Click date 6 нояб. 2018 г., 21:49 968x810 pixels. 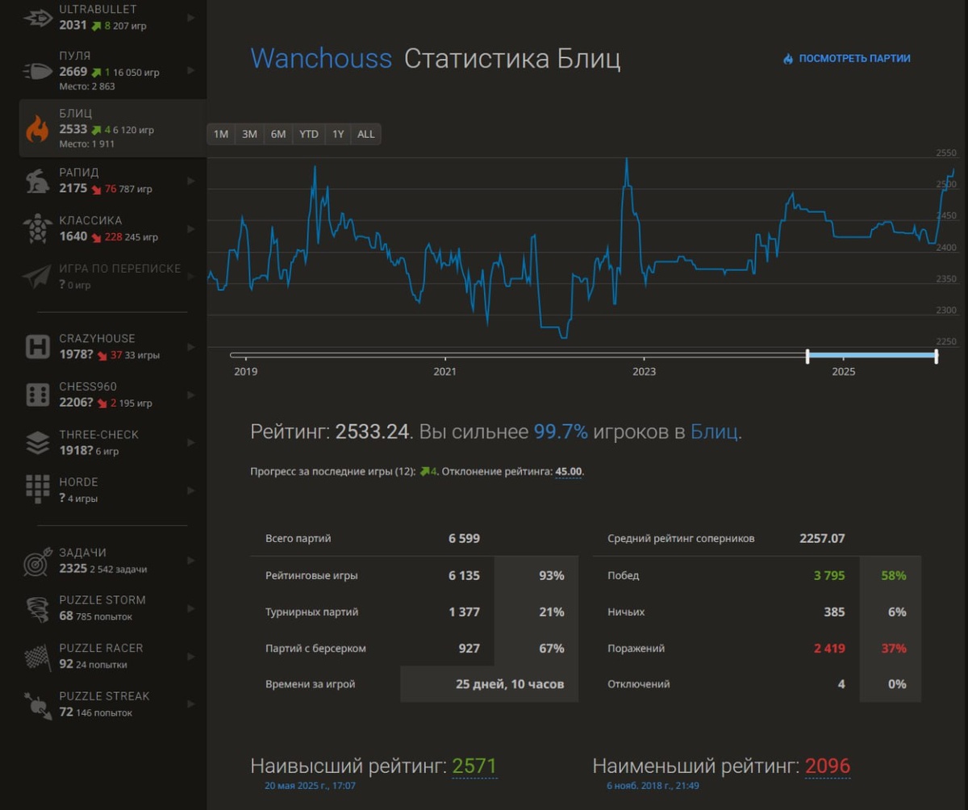click(653, 785)
